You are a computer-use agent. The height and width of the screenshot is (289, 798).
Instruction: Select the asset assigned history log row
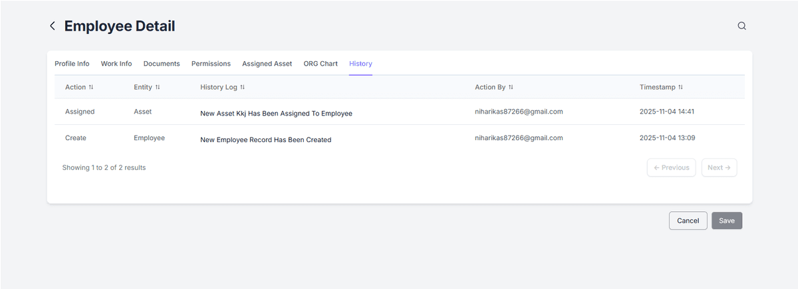[276, 113]
